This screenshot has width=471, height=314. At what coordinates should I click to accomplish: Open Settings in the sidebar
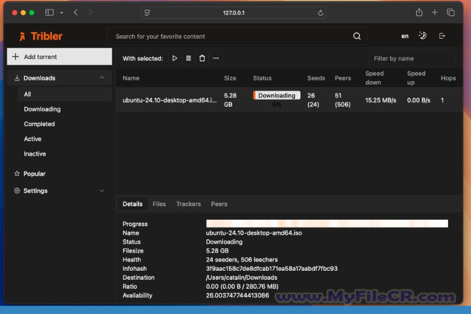[x=35, y=191]
